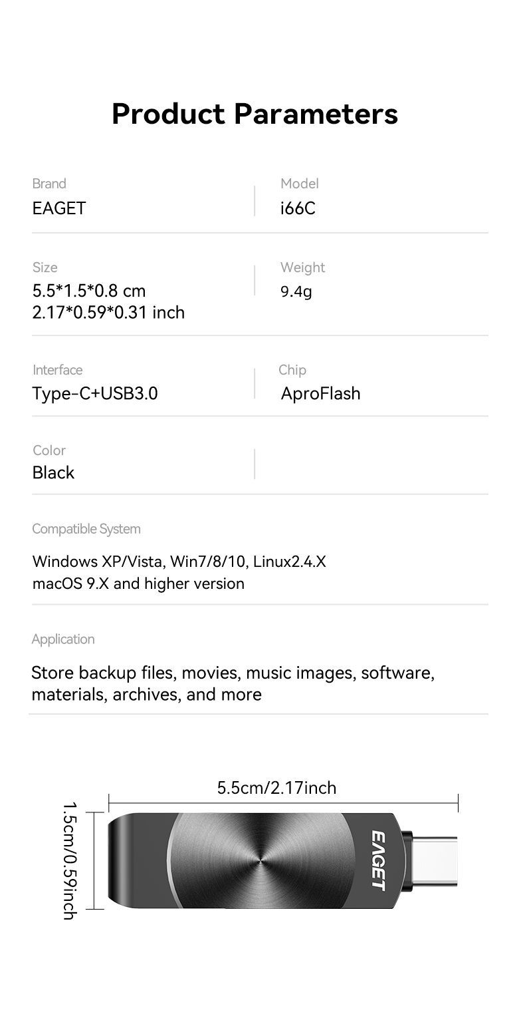525x1032 pixels.
Task: Click the AproFlash chip value
Action: [x=320, y=393]
